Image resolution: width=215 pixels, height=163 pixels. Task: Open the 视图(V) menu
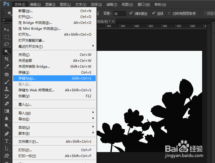click(x=127, y=4)
